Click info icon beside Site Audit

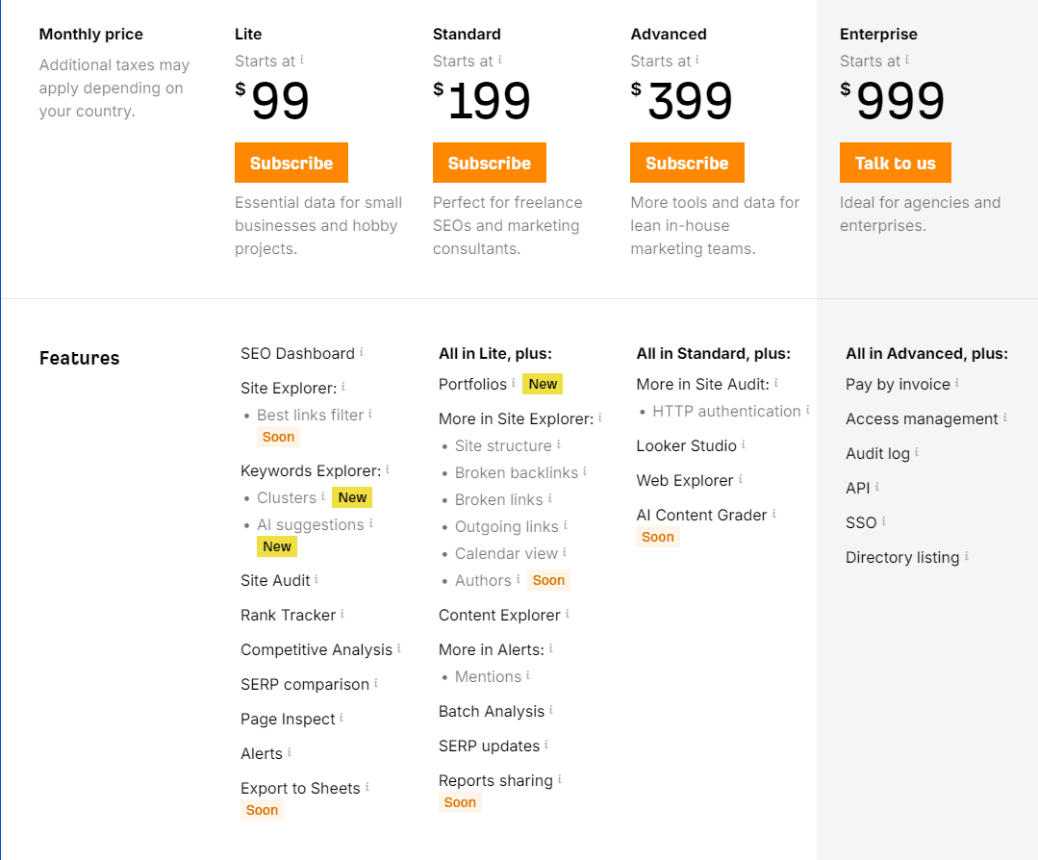click(x=316, y=579)
